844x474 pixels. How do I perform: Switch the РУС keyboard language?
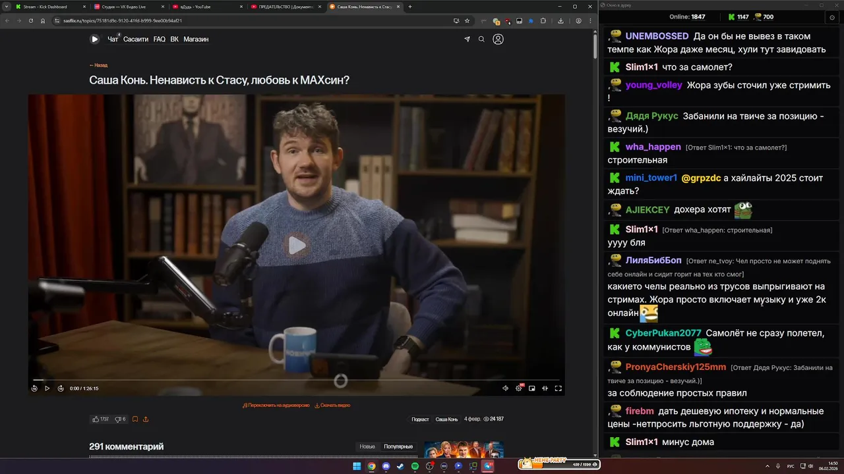(791, 466)
